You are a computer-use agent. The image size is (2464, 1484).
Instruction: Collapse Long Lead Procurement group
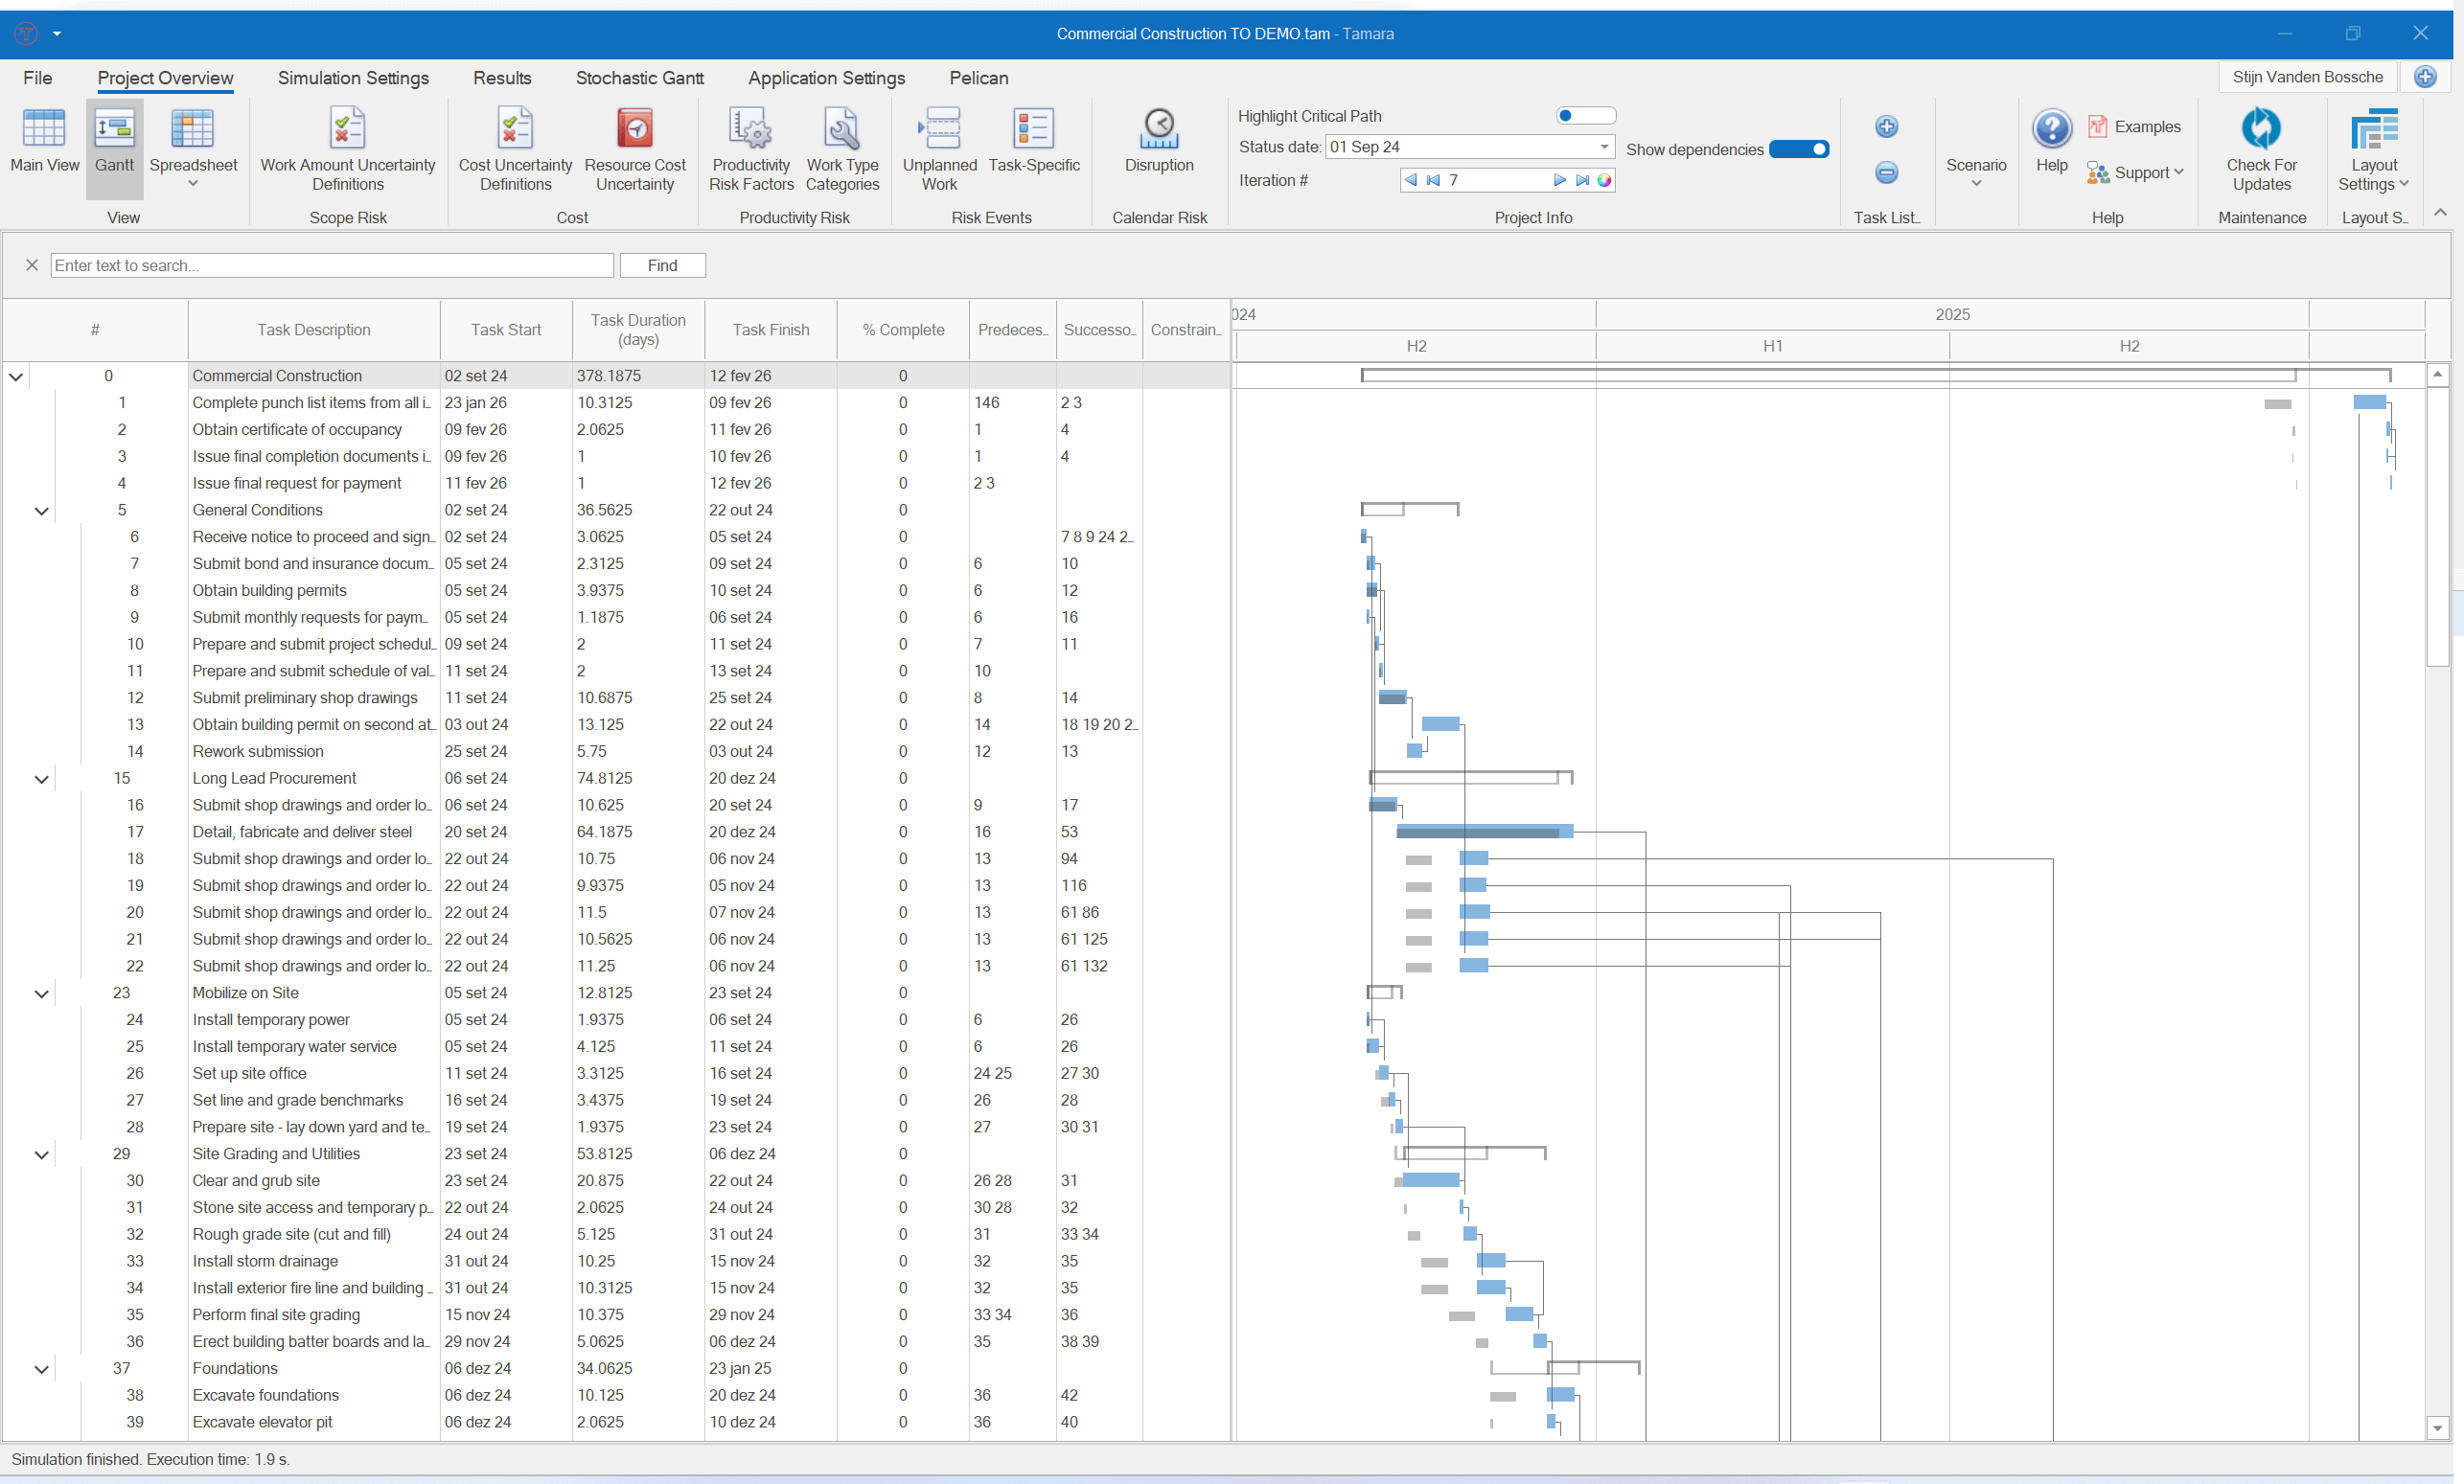41,780
